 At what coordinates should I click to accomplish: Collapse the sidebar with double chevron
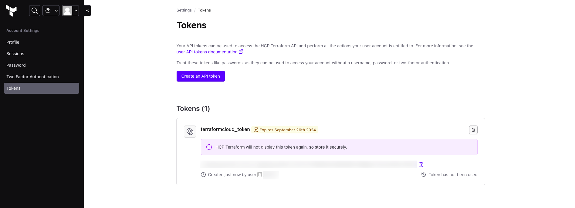pyautogui.click(x=87, y=11)
